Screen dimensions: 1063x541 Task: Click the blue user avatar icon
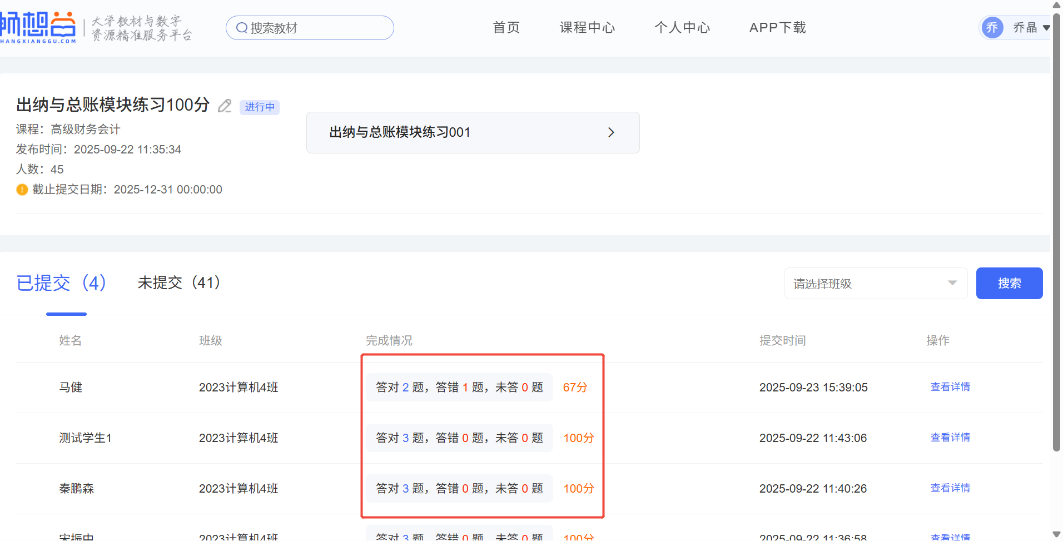coord(992,27)
